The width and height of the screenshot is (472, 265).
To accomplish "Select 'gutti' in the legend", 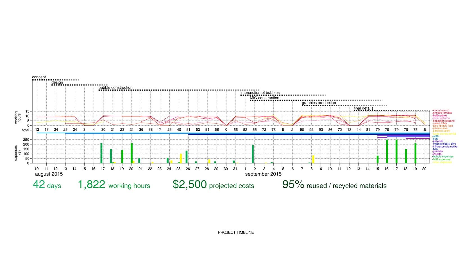I will (x=435, y=139).
